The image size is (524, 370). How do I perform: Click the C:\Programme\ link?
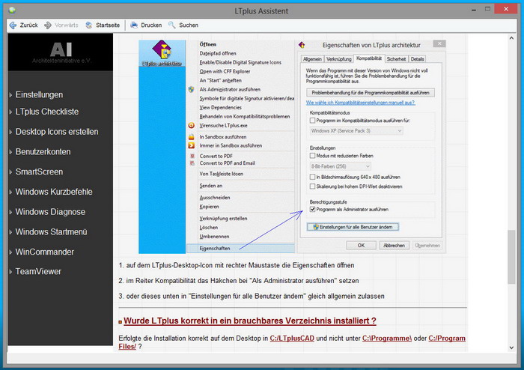tap(387, 339)
